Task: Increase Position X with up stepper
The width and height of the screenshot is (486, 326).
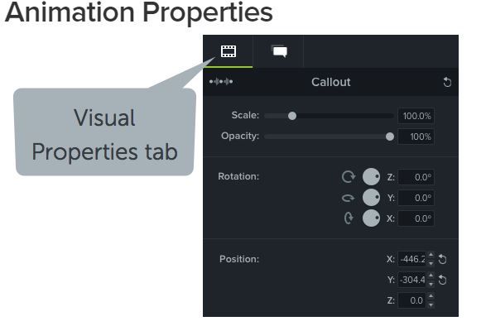Action: click(431, 255)
